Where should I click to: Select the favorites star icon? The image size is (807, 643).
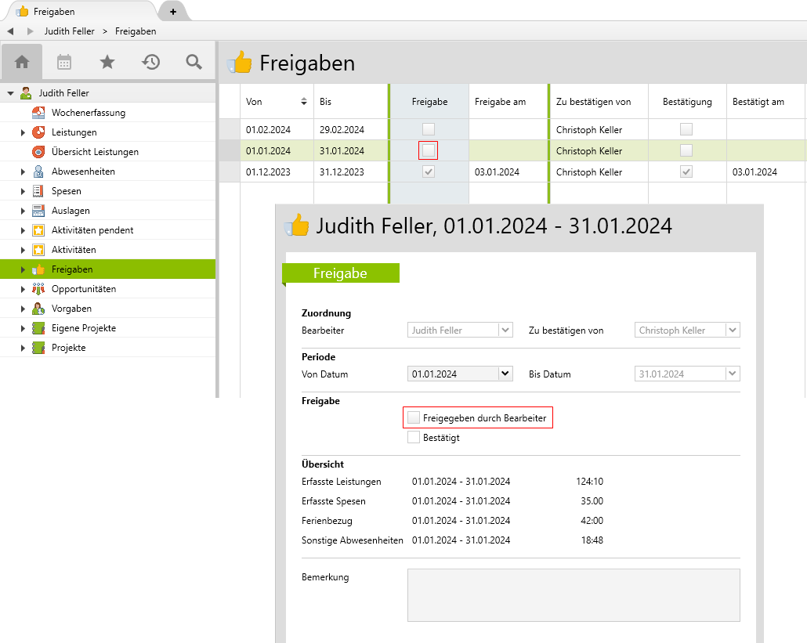pos(107,62)
